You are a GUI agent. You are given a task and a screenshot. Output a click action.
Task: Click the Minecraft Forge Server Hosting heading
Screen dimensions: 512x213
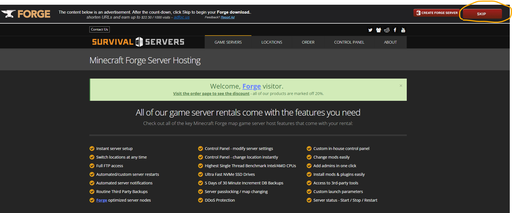click(145, 60)
